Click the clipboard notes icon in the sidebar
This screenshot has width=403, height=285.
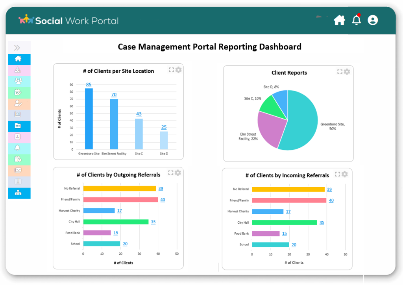coord(19,92)
